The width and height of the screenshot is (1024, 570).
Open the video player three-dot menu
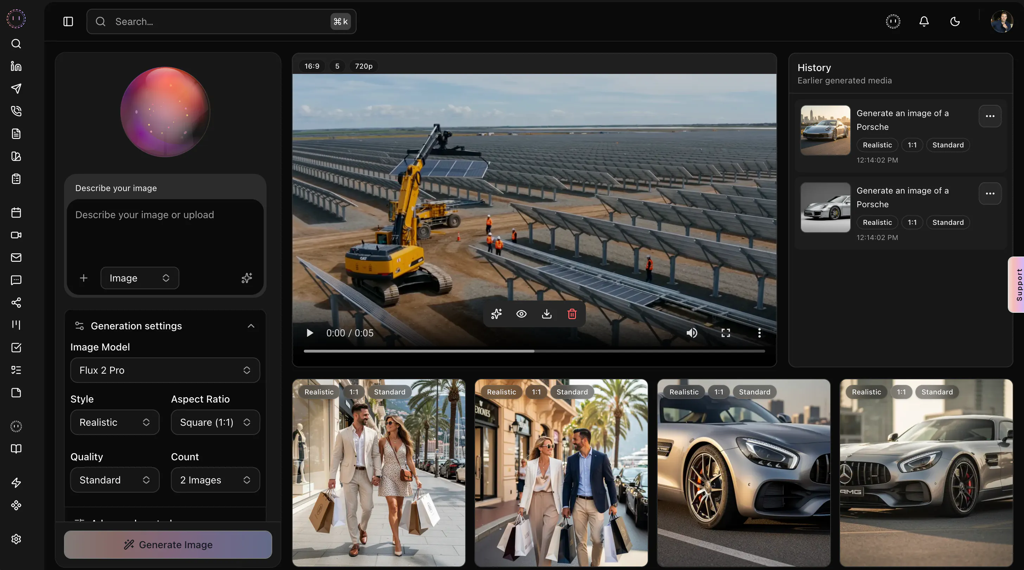[759, 333]
